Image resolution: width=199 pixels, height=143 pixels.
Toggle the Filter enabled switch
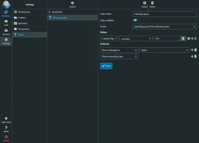135,20
